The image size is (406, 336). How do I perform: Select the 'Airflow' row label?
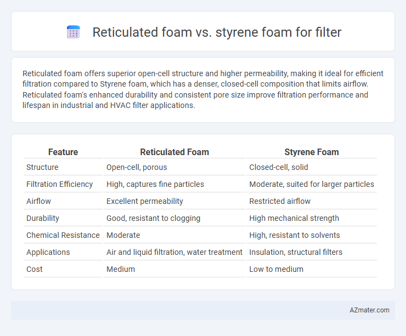coord(38,201)
